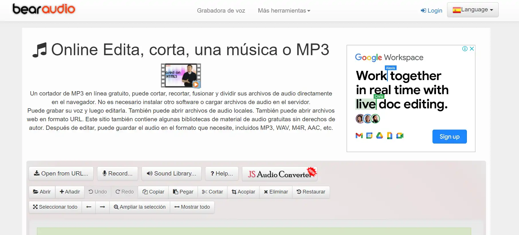This screenshot has width=519, height=235.
Task: Click the Google Drive icon in ad
Action: pos(380,136)
